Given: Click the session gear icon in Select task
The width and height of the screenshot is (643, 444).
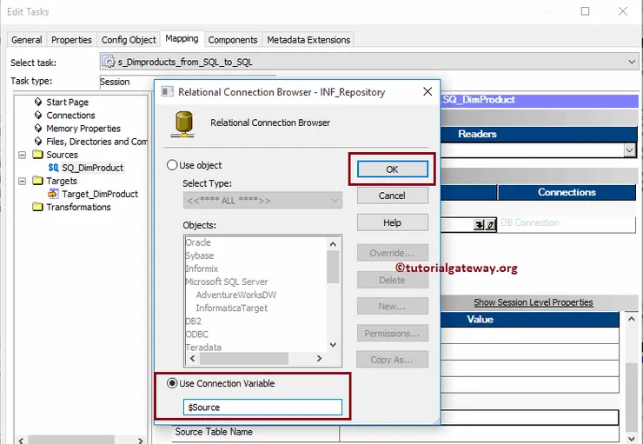Looking at the screenshot, I should click(x=109, y=62).
